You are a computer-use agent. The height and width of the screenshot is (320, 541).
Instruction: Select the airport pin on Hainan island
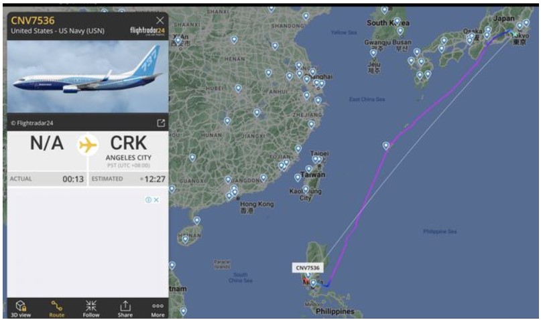(185, 239)
